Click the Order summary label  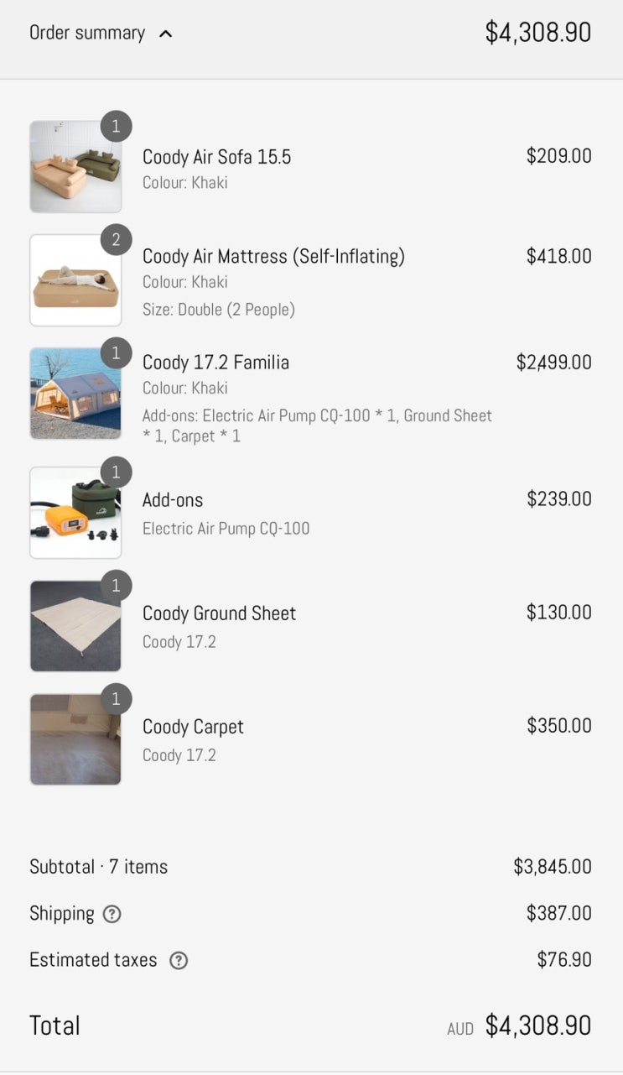click(87, 33)
